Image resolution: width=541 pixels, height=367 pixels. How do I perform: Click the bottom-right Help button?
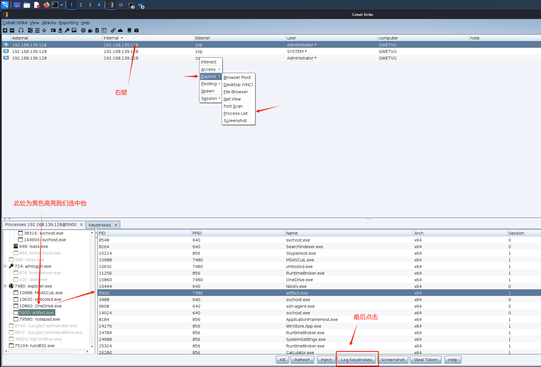(453, 360)
